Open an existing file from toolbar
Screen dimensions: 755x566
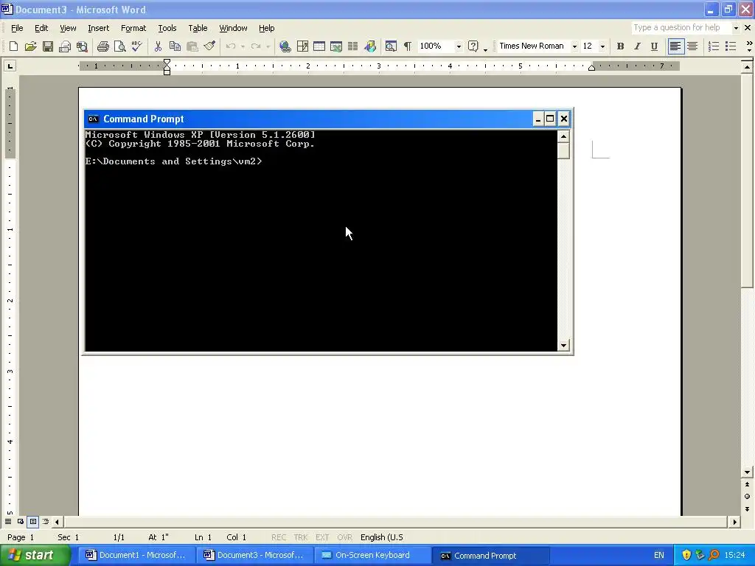[31, 46]
